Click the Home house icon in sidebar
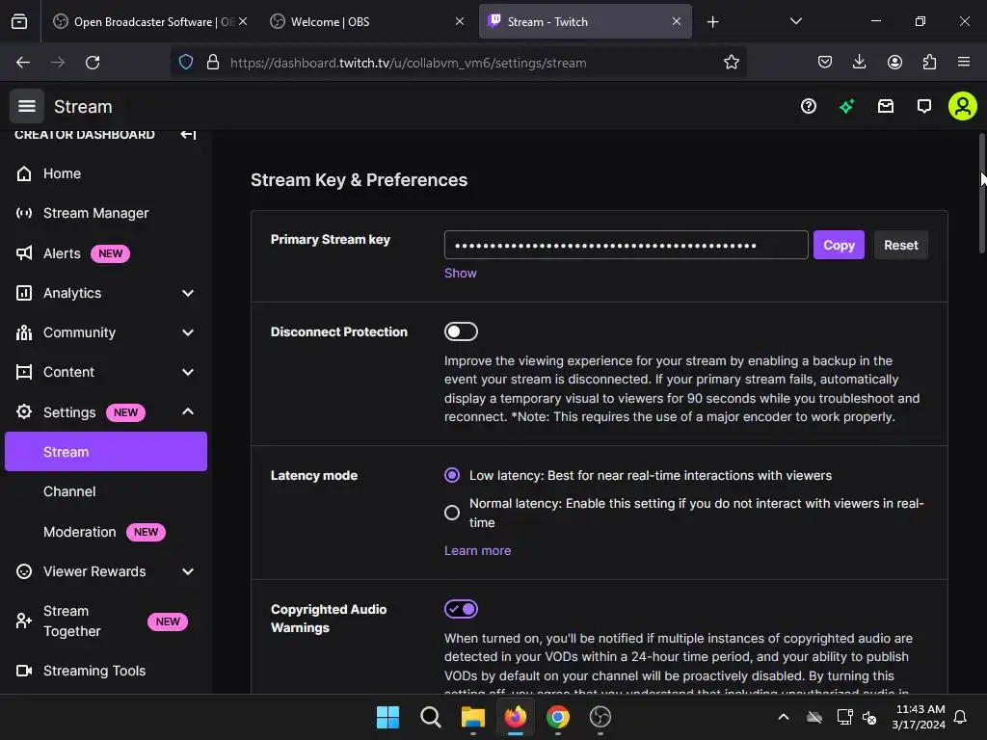This screenshot has width=987, height=740. coord(24,173)
